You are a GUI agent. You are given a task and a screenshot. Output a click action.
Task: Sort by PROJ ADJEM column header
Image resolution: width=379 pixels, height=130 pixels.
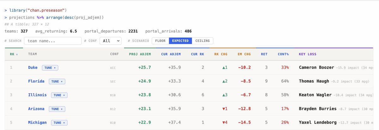[140, 54]
